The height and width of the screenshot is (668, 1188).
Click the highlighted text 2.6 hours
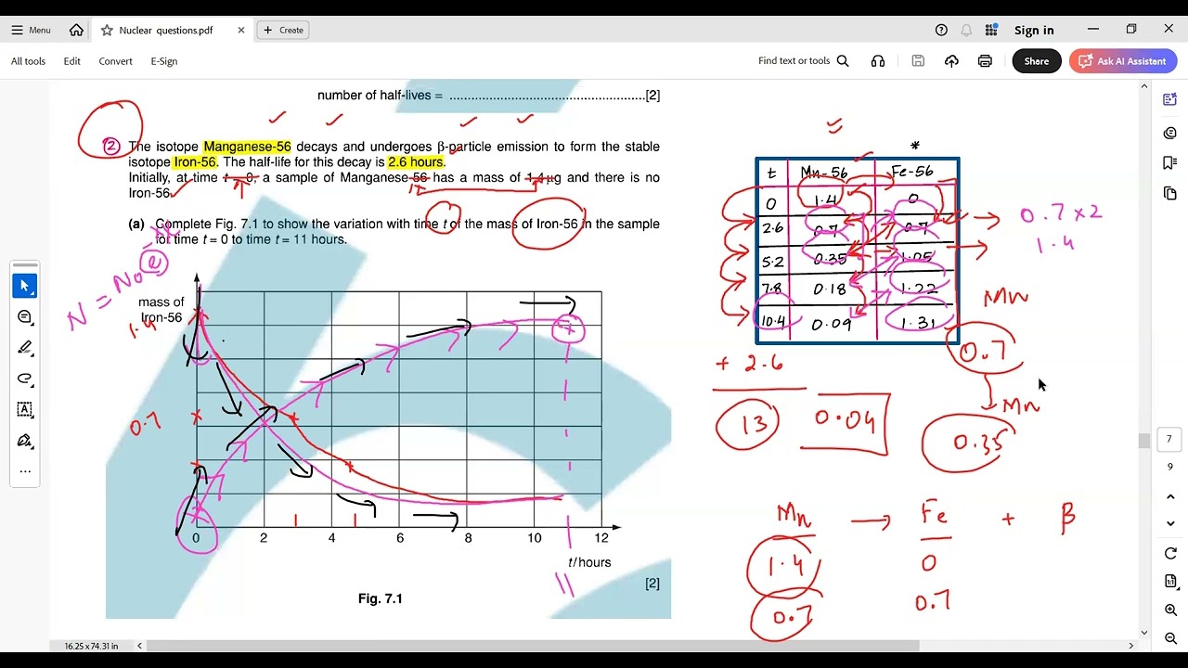(x=416, y=162)
